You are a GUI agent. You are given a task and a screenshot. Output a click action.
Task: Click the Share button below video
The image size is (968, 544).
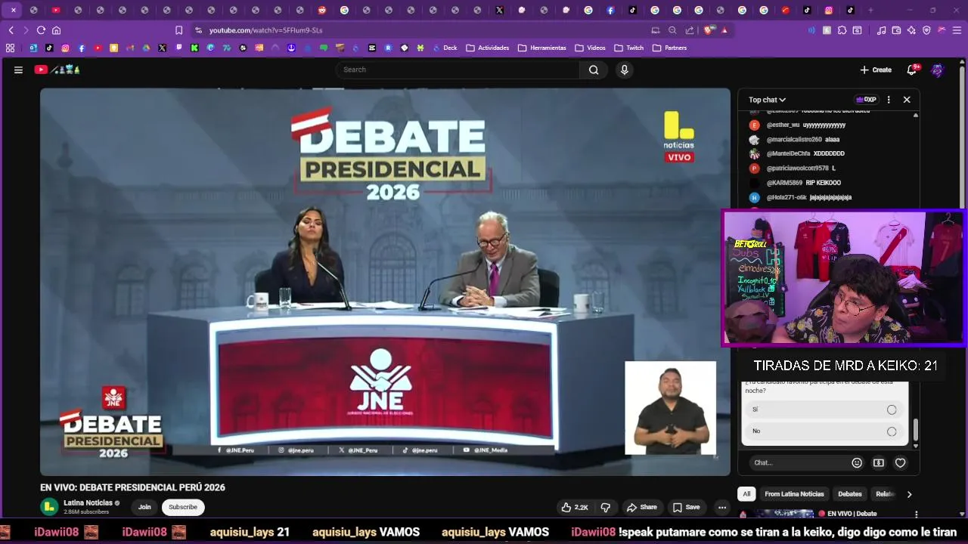click(642, 507)
